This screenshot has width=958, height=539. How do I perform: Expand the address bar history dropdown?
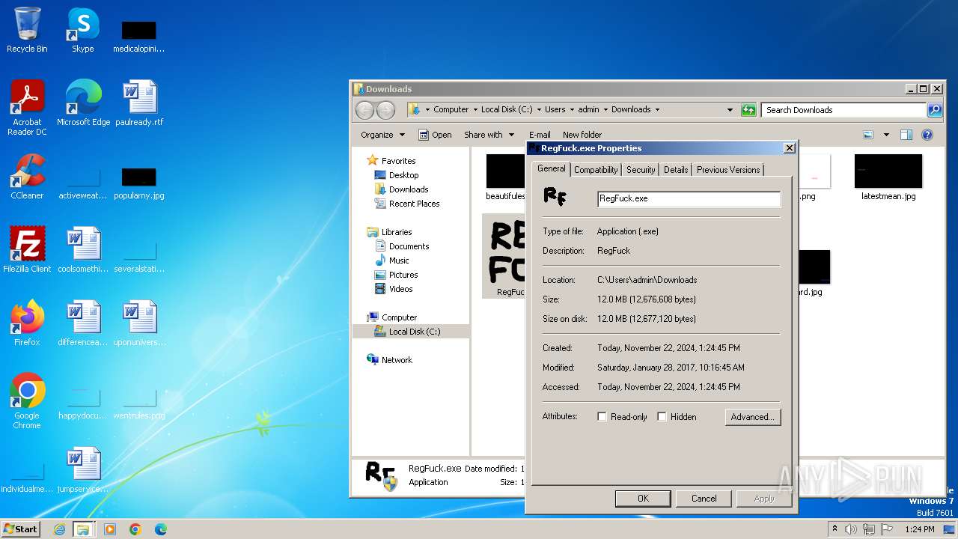730,110
